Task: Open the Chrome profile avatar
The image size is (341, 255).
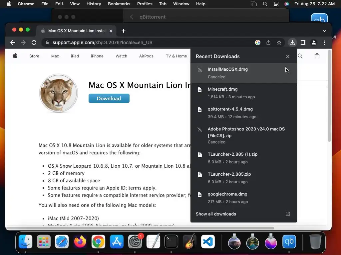Action: pyautogui.click(x=314, y=42)
